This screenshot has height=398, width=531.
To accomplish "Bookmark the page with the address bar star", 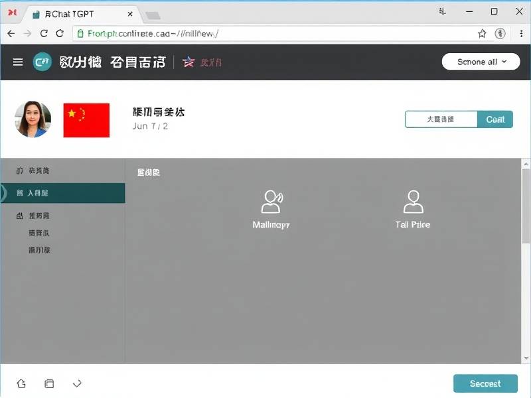I will coord(482,33).
